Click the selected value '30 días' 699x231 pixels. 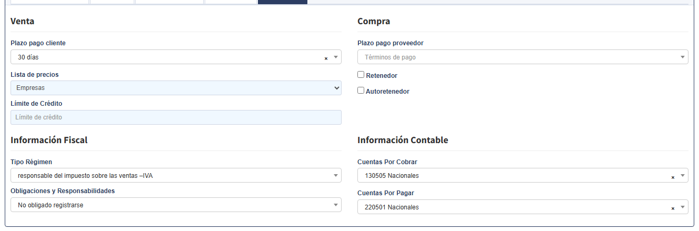coord(28,57)
